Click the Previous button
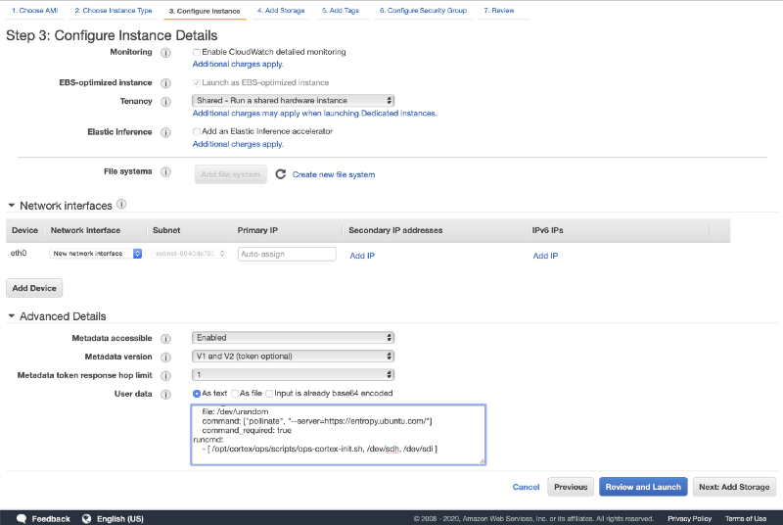The height and width of the screenshot is (525, 783). tap(571, 487)
